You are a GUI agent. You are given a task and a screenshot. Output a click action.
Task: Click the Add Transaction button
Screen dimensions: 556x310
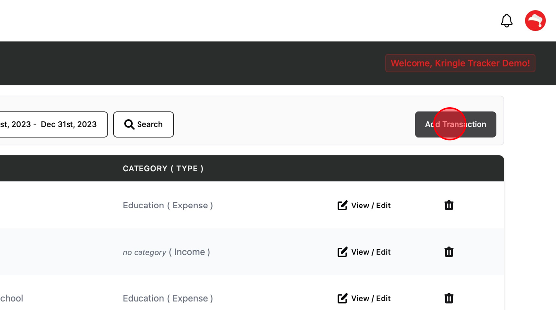455,124
